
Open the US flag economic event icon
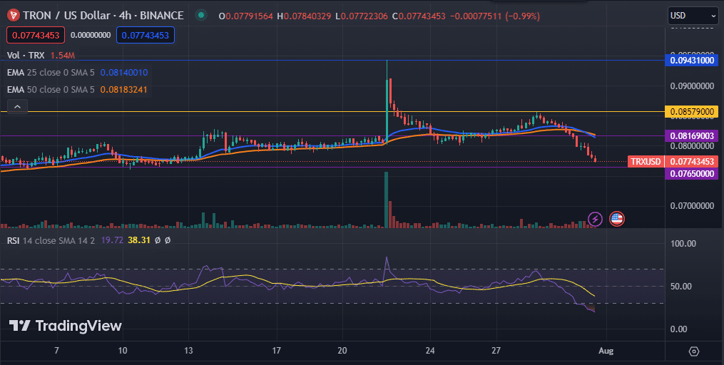617,219
